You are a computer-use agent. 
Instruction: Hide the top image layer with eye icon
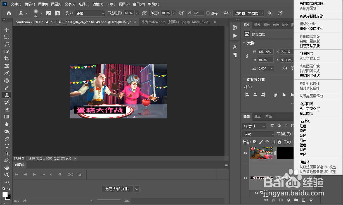[245, 153]
